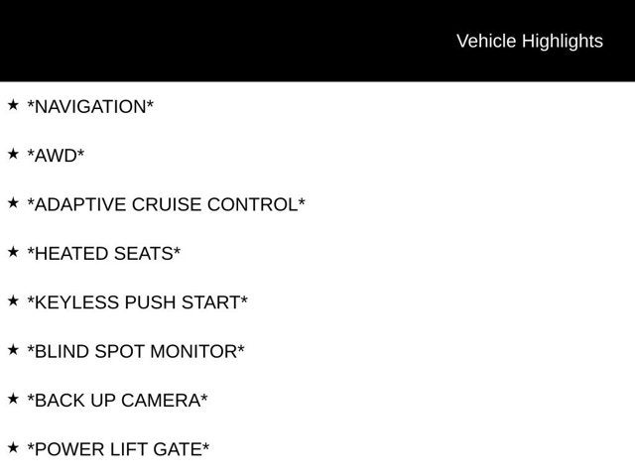Tap the star next to KEYLESS PUSH START

[x=13, y=300]
